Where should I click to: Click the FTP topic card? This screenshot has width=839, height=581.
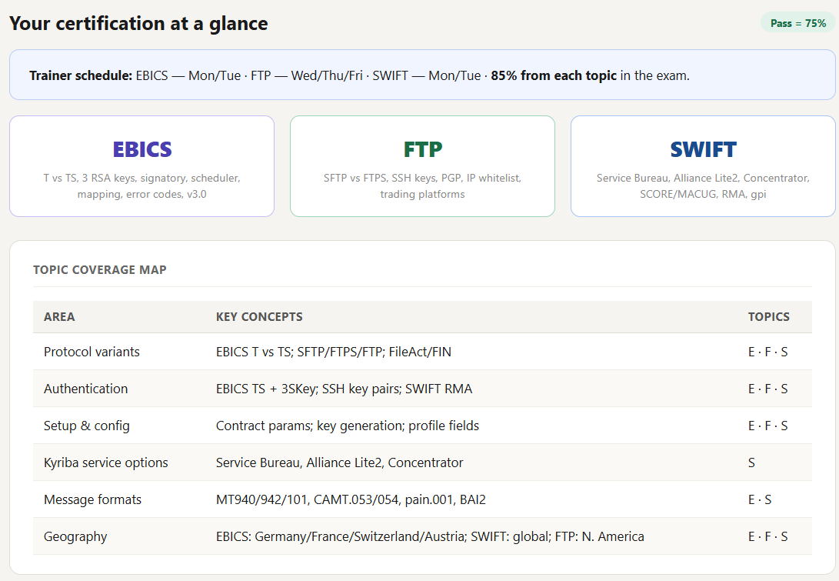tap(422, 166)
